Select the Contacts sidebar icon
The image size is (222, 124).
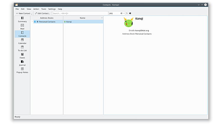tap(22, 34)
